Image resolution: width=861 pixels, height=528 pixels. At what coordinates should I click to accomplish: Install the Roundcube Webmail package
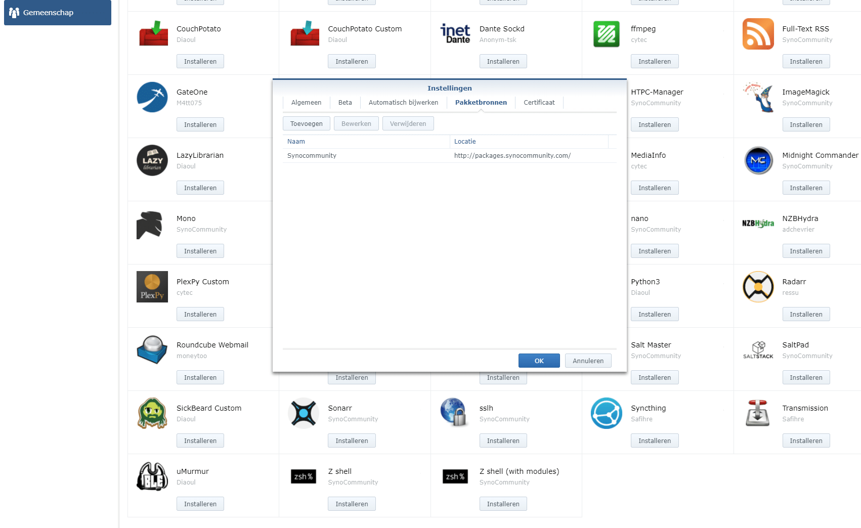[200, 377]
